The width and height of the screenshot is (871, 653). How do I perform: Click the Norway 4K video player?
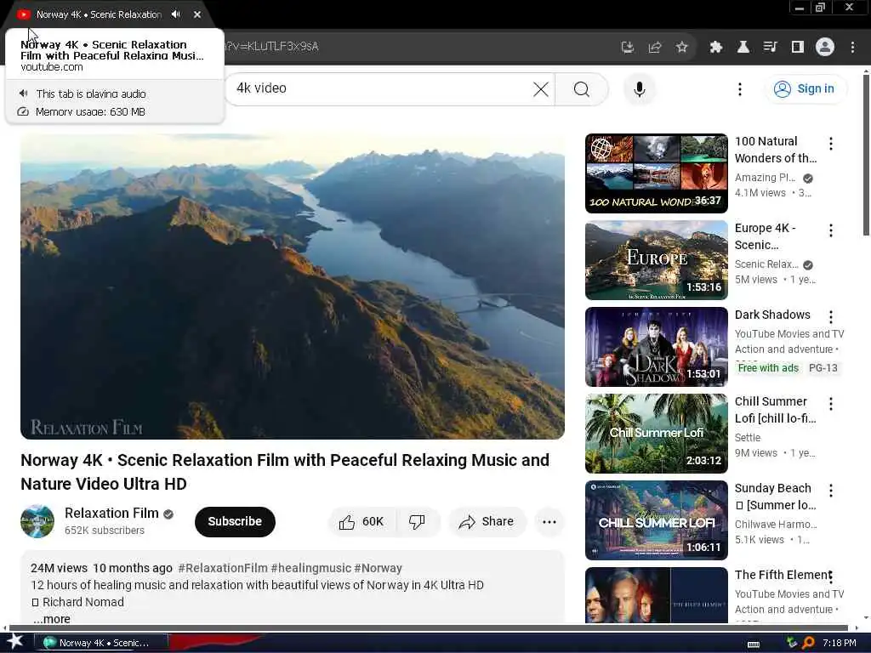pyautogui.click(x=293, y=286)
